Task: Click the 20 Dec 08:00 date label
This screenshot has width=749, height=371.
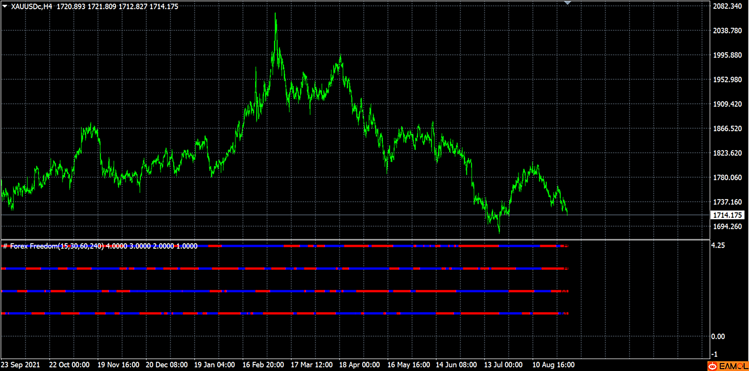Action: click(x=166, y=365)
